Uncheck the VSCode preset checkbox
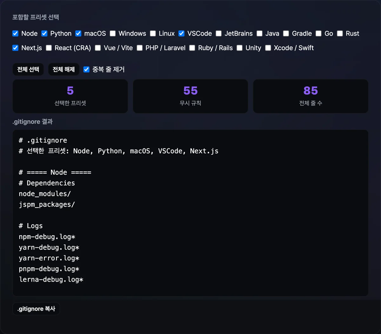Image resolution: width=381 pixels, height=334 pixels. pyautogui.click(x=181, y=33)
